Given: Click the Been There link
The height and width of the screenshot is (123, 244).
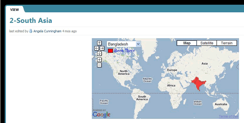Looking at the screenshot, I should click(124, 50).
